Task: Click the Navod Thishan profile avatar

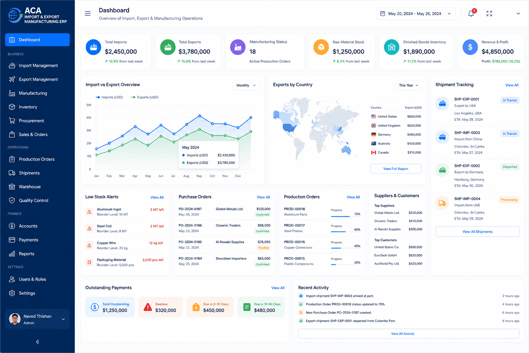Action: (14, 319)
